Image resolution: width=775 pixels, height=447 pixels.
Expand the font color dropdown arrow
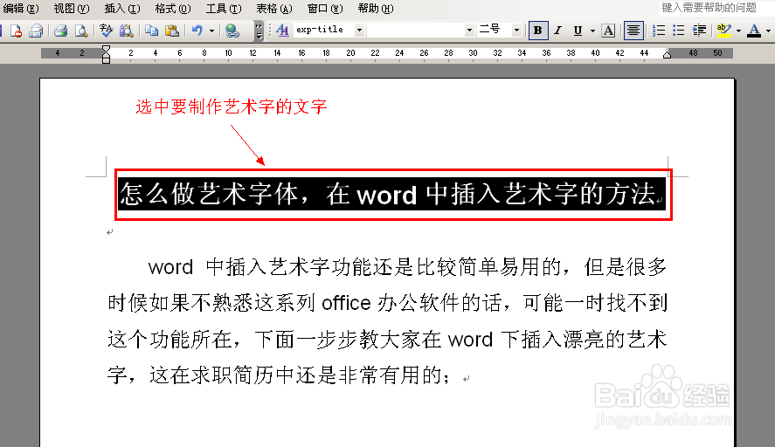click(768, 31)
